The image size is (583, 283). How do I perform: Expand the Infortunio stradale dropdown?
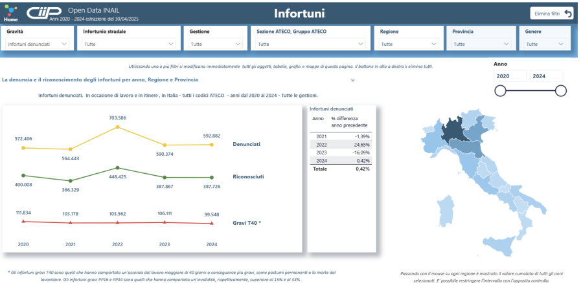[130, 45]
